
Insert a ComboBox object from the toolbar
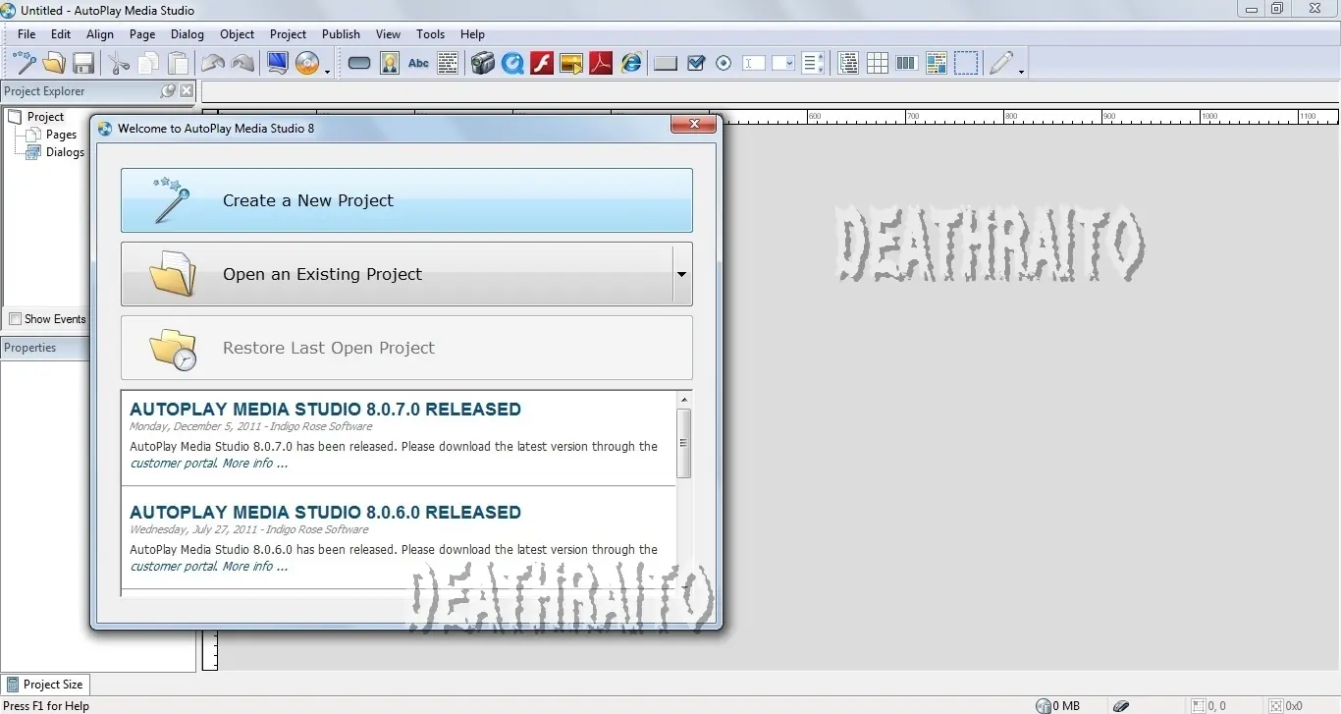[x=783, y=64]
